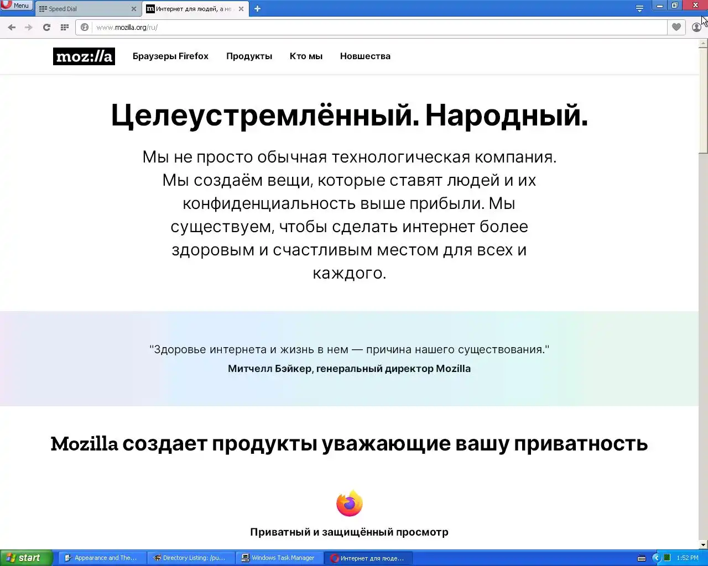Switch to Appearance and Themes taskbar window

point(102,558)
